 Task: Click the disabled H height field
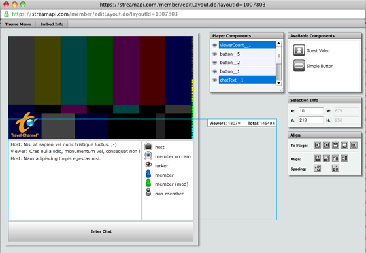click(346, 120)
